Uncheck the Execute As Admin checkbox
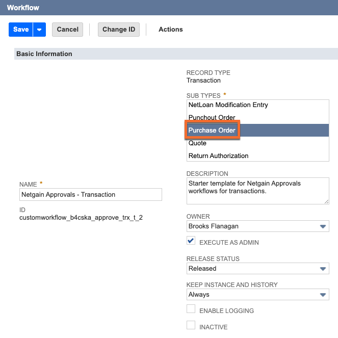The width and height of the screenshot is (338, 338). [191, 241]
